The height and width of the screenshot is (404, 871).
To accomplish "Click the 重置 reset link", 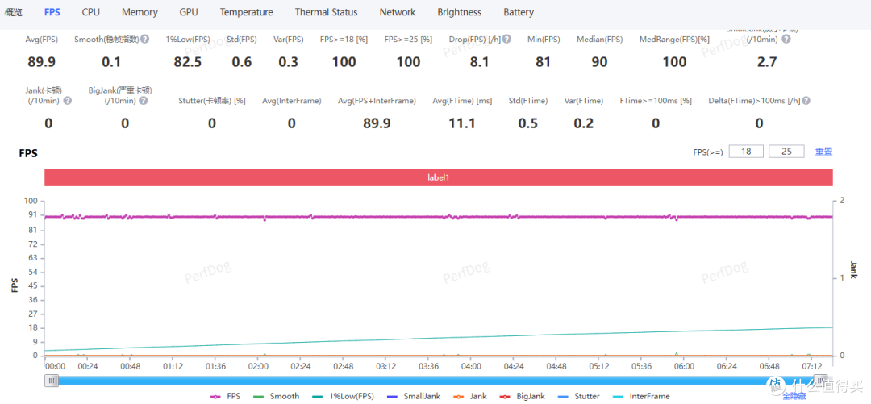I will click(x=823, y=151).
